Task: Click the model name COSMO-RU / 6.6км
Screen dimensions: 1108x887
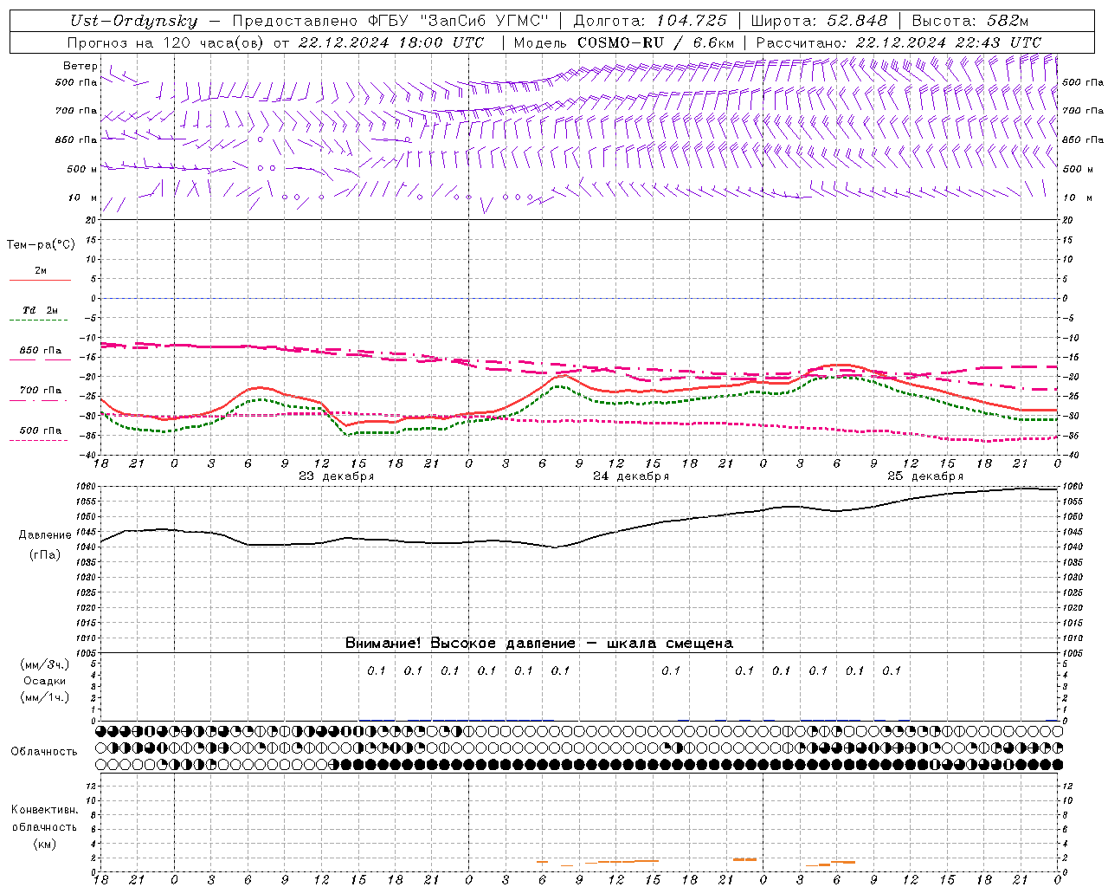Action: tap(655, 42)
